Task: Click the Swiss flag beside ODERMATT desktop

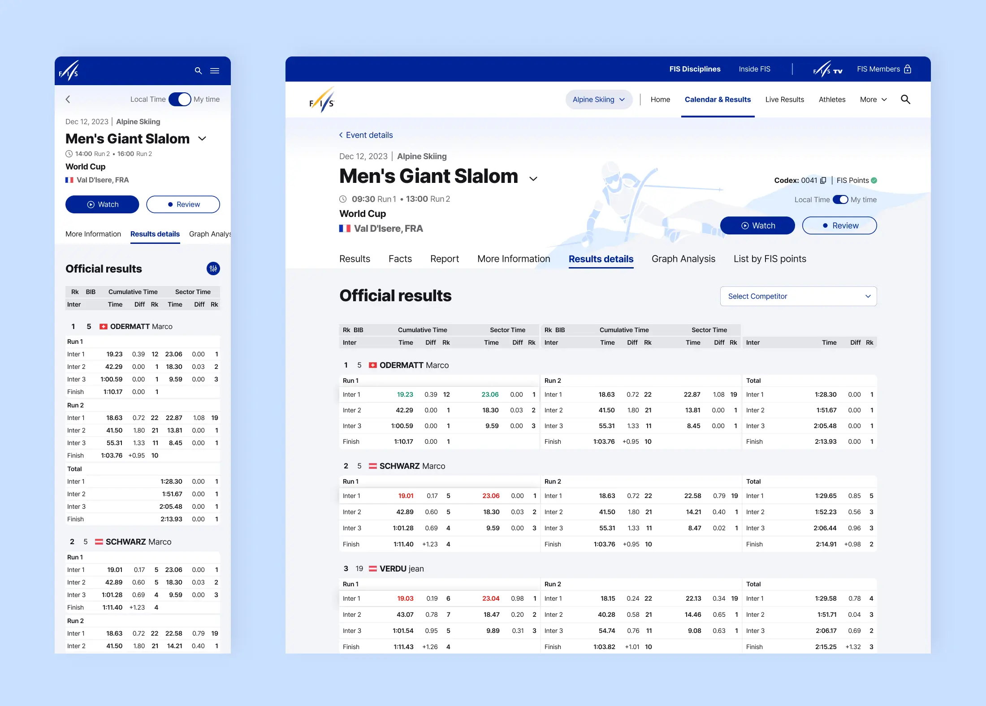Action: point(372,365)
